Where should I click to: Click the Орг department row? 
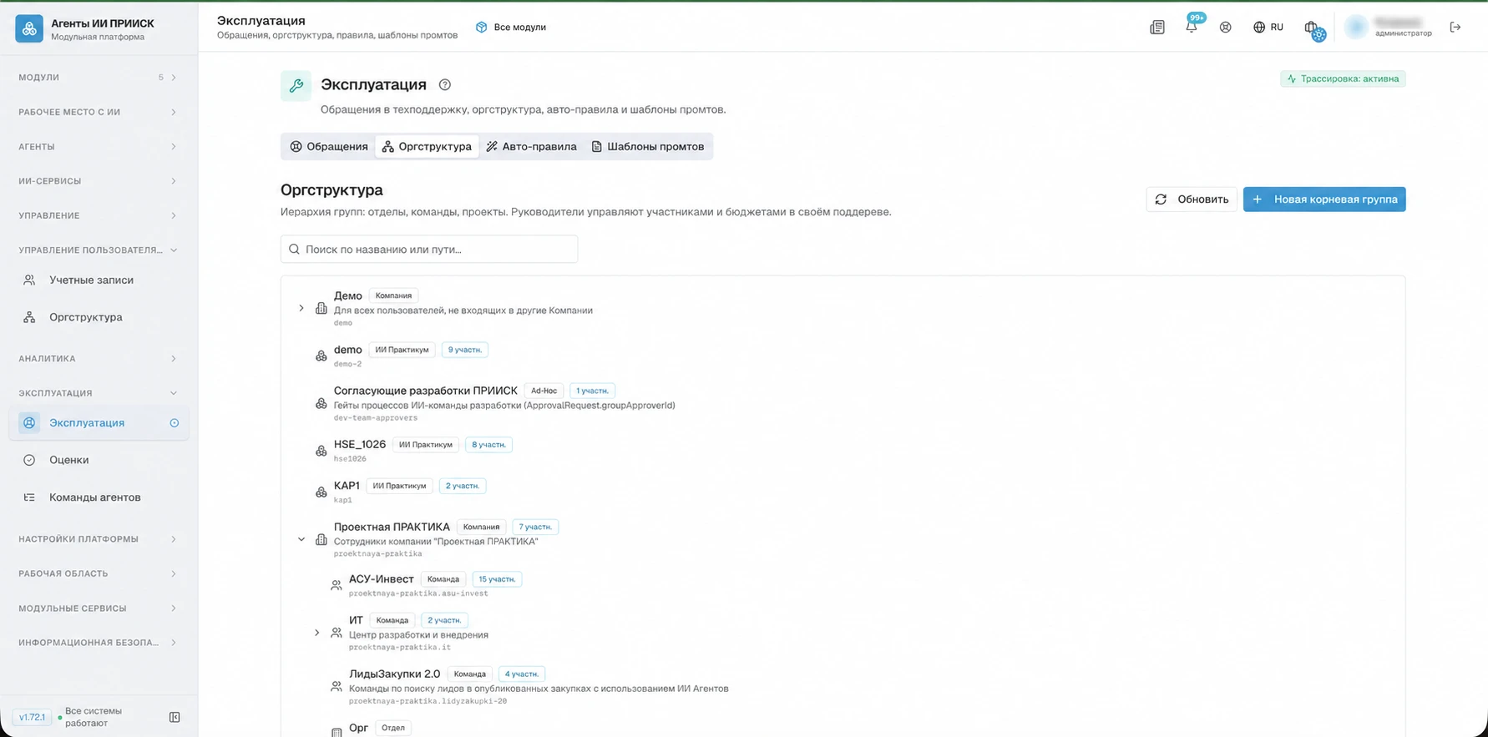click(x=843, y=728)
